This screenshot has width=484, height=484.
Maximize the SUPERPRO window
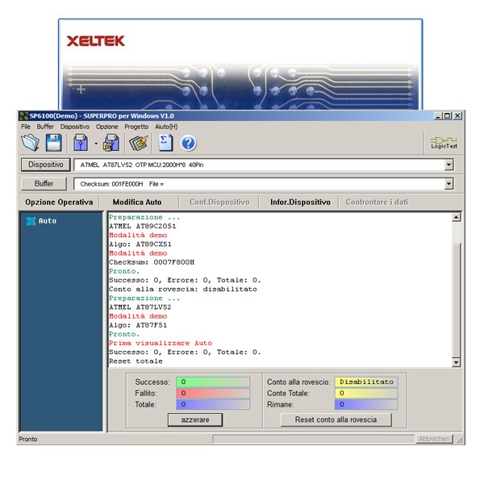pyautogui.click(x=447, y=115)
